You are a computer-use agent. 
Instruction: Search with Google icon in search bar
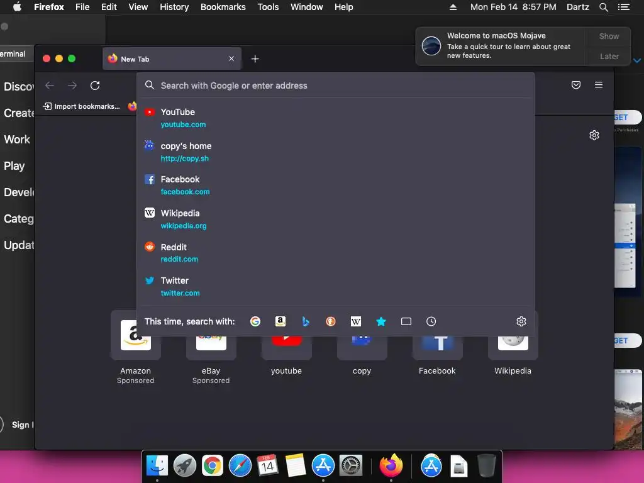(x=255, y=321)
